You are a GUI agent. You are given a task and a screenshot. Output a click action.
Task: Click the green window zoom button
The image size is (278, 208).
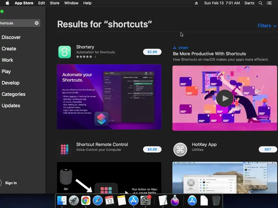click(2, 11)
